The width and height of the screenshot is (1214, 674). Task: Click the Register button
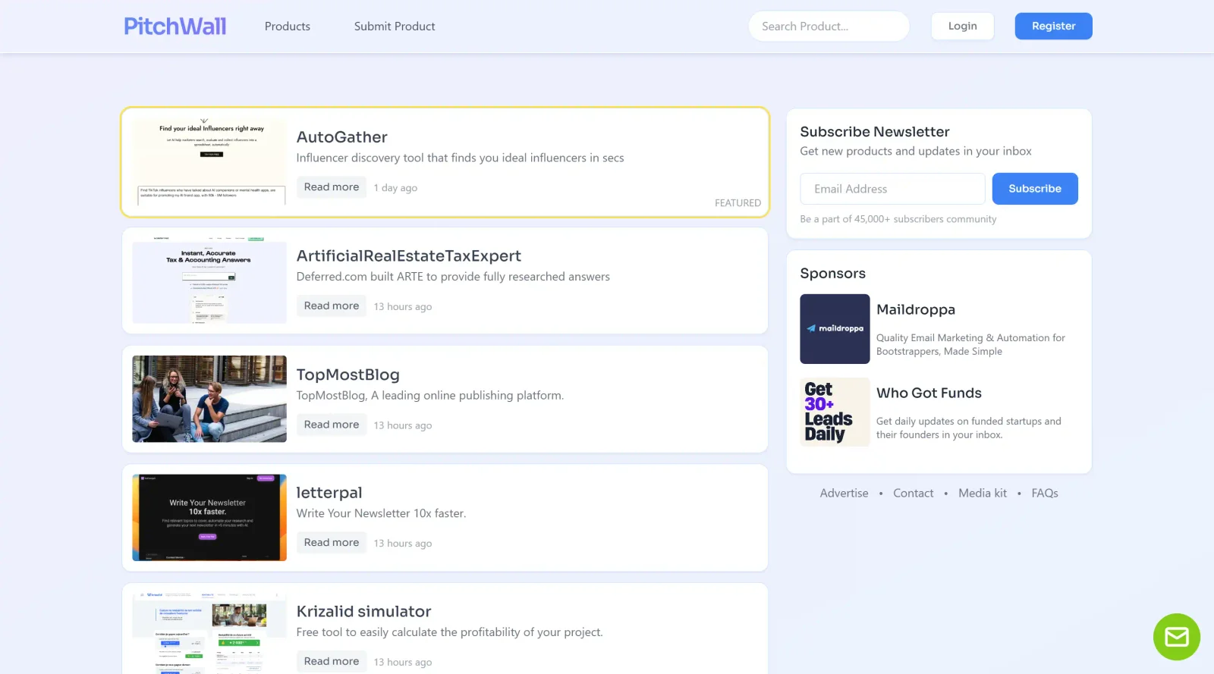click(1053, 26)
